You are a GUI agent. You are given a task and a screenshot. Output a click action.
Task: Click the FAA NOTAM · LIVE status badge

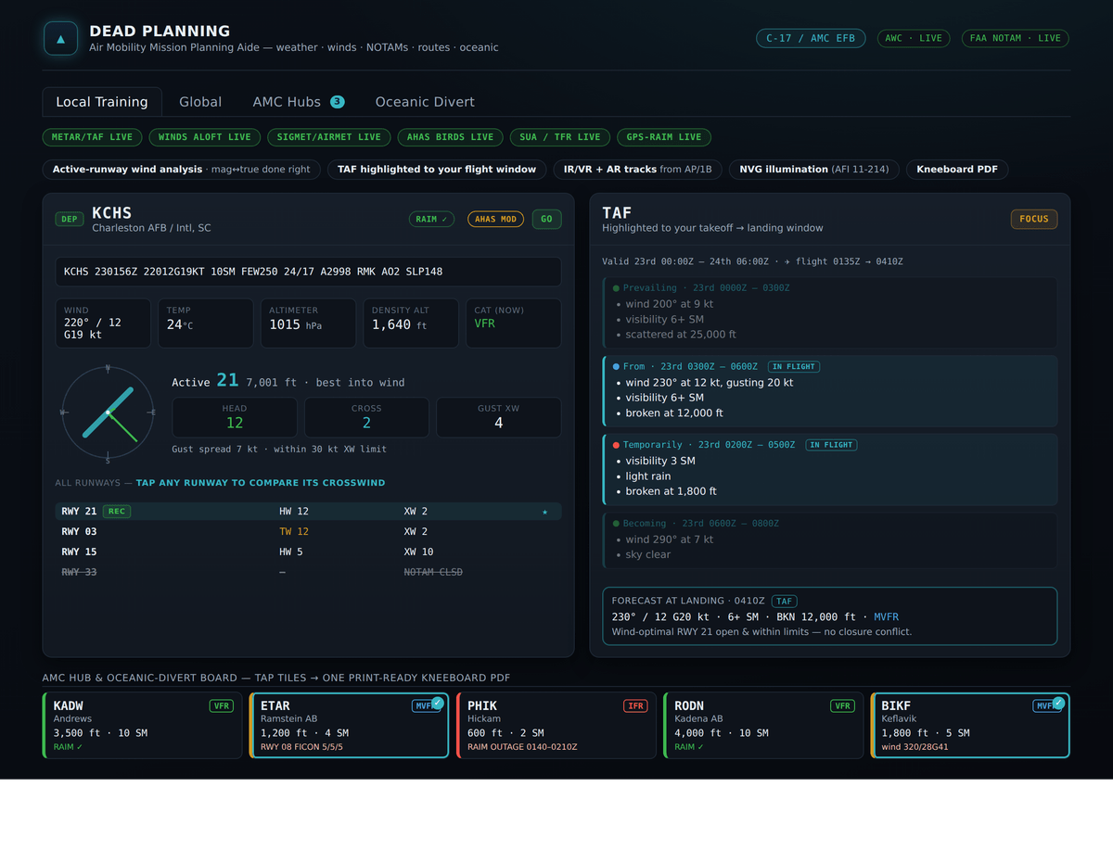click(x=1016, y=38)
